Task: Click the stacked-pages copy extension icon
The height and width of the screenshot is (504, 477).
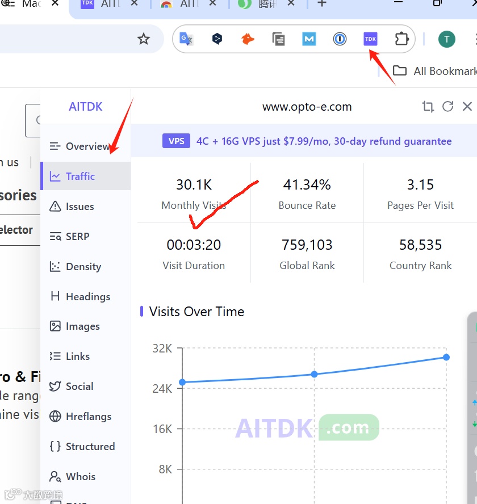Action: pos(278,39)
